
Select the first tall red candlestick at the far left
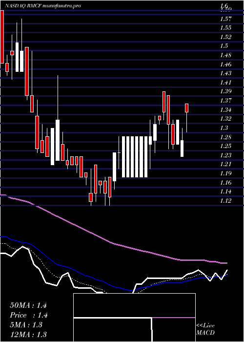[2, 37]
